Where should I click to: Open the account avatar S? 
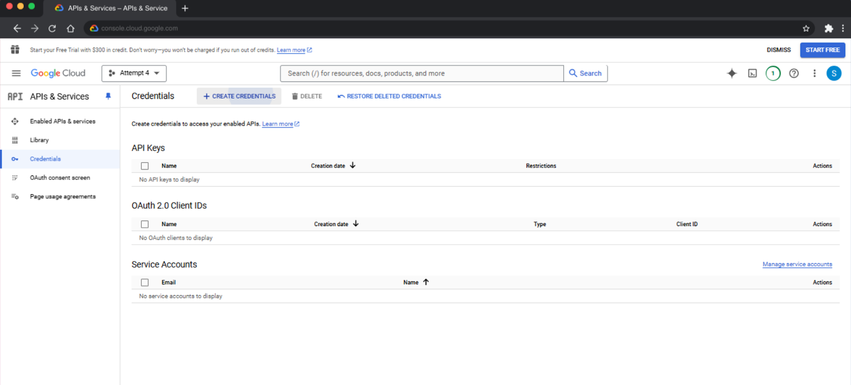834,73
